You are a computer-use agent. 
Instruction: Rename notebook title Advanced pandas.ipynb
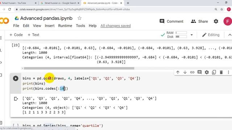[46, 18]
